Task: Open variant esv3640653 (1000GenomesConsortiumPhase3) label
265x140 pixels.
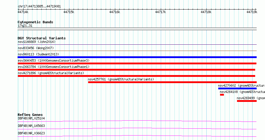Action: [54, 60]
